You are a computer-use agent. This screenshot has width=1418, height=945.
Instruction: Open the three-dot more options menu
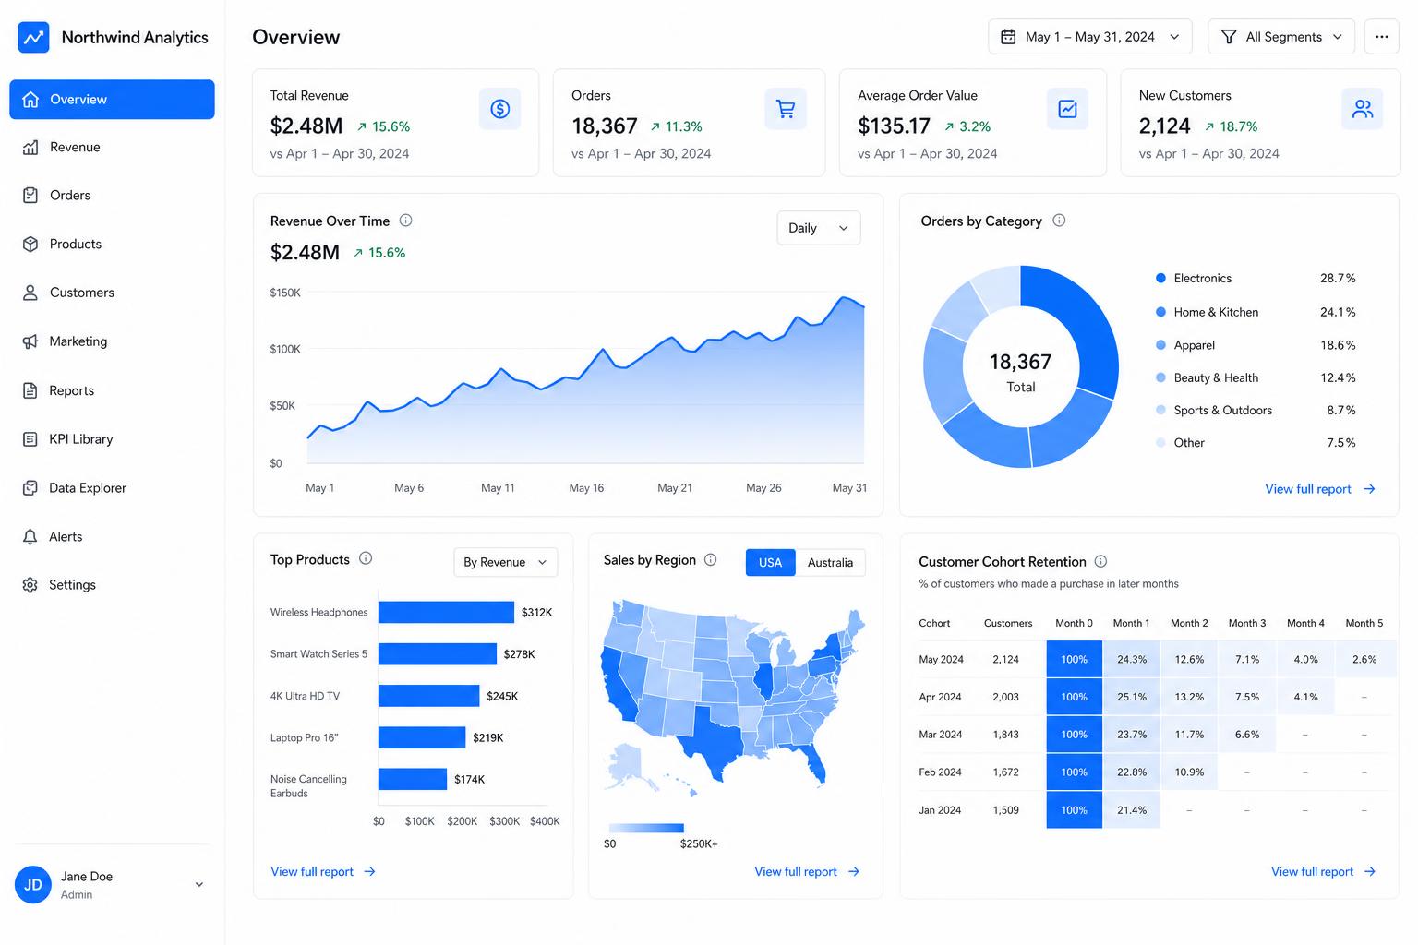tap(1381, 37)
